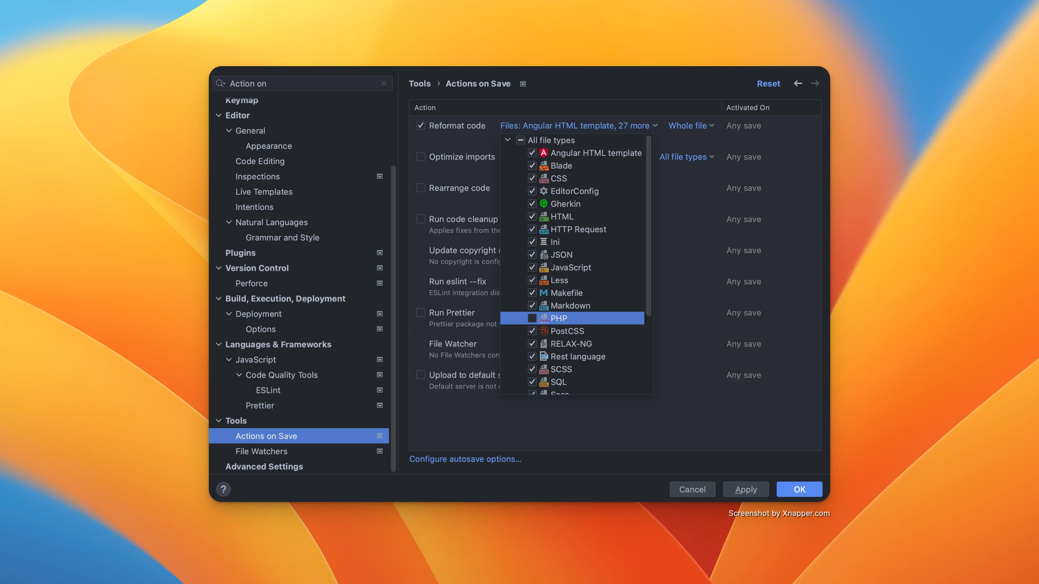Click the Makefile M icon
The height and width of the screenshot is (584, 1039).
tap(544, 293)
